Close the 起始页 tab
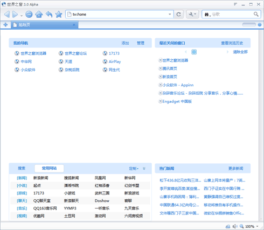This screenshot has width=264, height=230. 74,25
